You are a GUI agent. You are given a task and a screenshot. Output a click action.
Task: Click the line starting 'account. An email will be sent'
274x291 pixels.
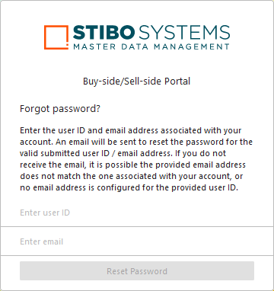136,142
